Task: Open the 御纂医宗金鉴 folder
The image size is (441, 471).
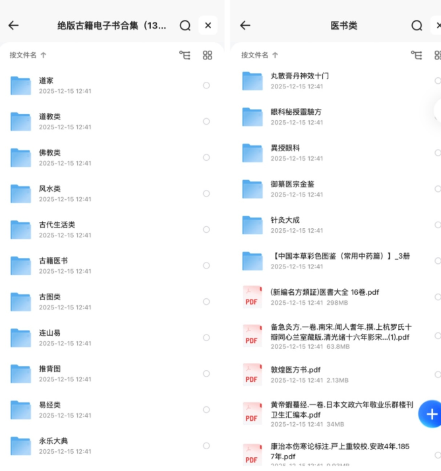Action: coord(292,183)
